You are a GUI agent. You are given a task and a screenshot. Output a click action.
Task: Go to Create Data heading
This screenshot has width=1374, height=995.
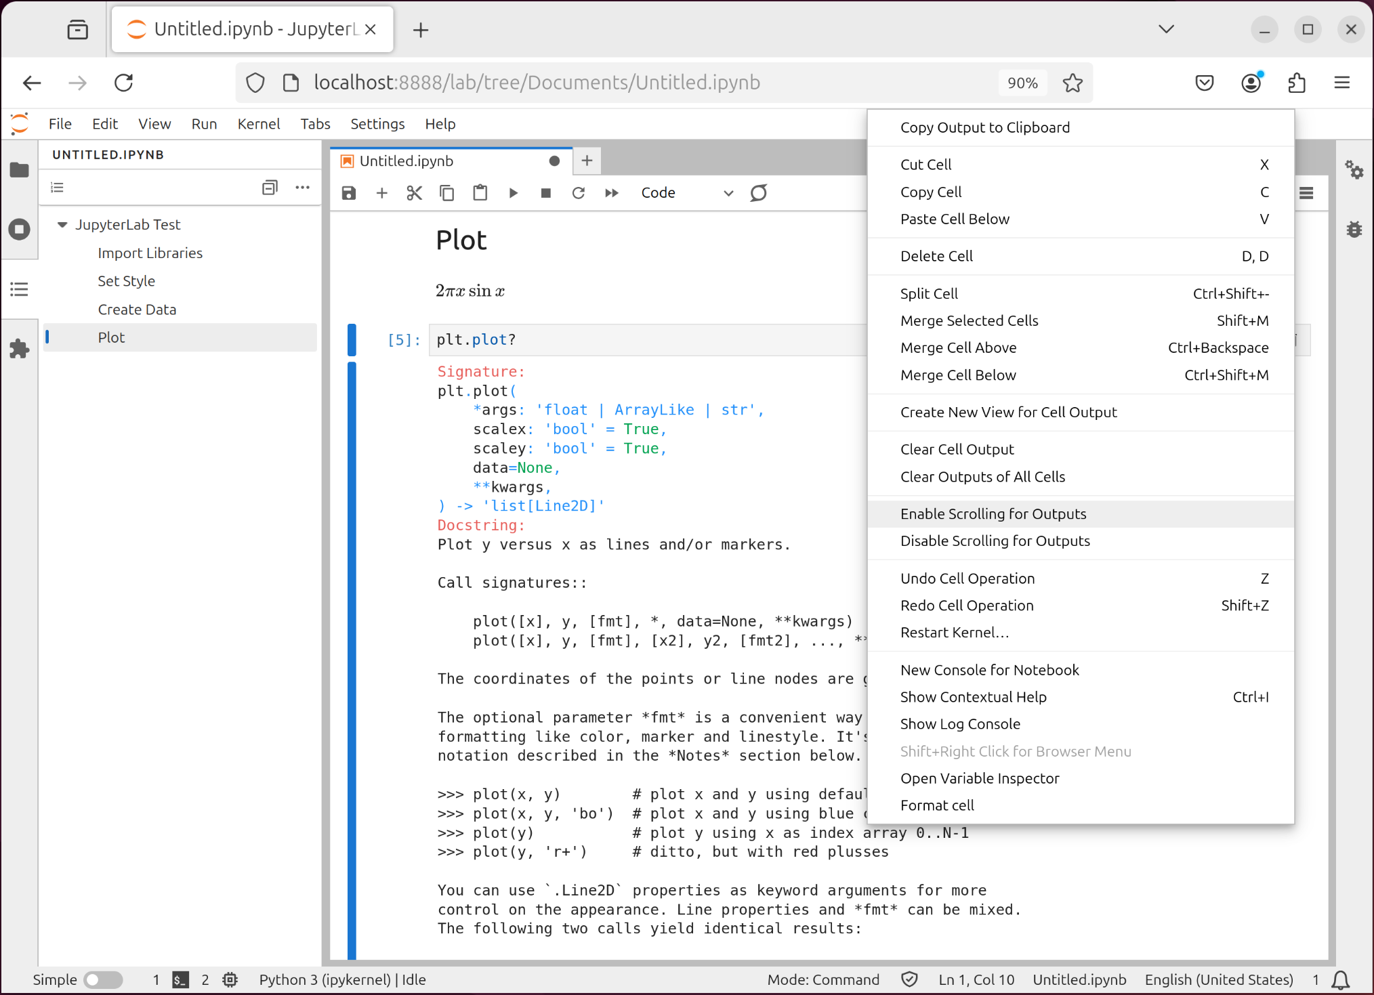tap(137, 310)
